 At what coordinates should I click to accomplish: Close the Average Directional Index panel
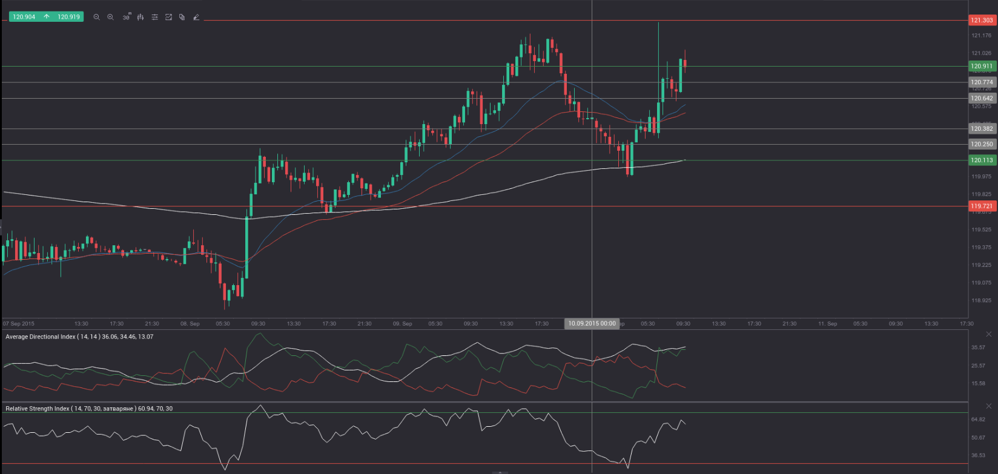point(989,334)
